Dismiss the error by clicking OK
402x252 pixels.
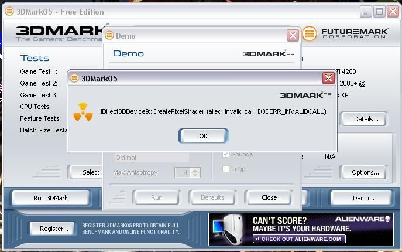(x=203, y=136)
